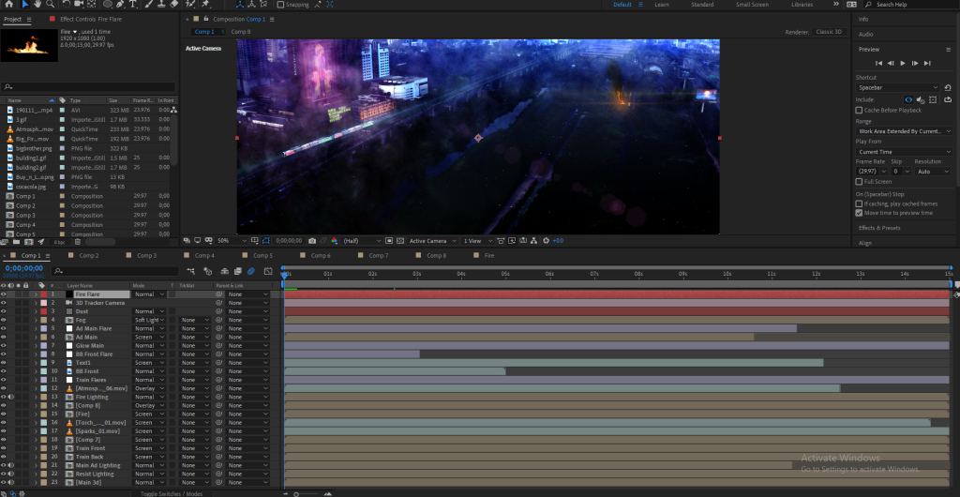Click the Play button in Preview
The height and width of the screenshot is (497, 960).
[902, 63]
